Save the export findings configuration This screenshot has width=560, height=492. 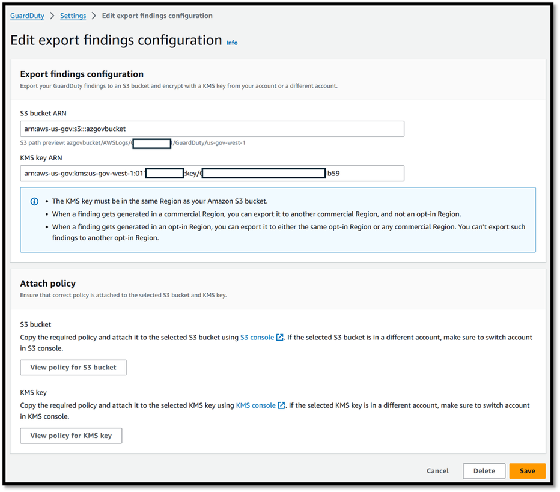pos(527,471)
